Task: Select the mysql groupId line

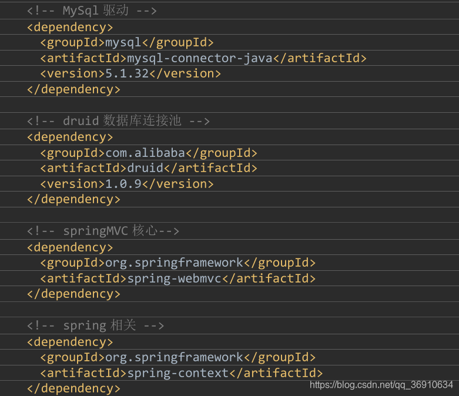Action: click(x=127, y=42)
